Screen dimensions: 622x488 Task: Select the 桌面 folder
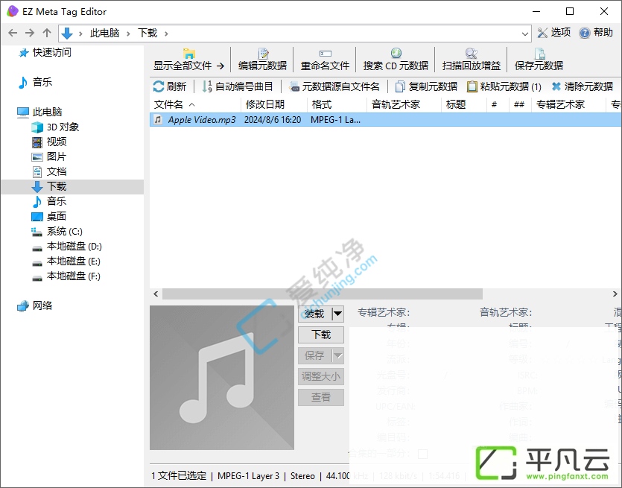coord(49,216)
